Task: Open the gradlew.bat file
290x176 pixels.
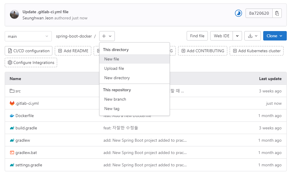Action: [26, 153]
